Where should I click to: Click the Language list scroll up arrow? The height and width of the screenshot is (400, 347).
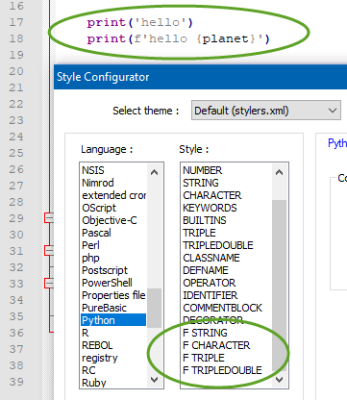click(154, 172)
